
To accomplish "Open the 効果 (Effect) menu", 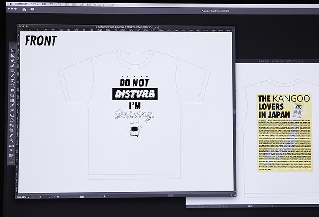I will point(81,5).
